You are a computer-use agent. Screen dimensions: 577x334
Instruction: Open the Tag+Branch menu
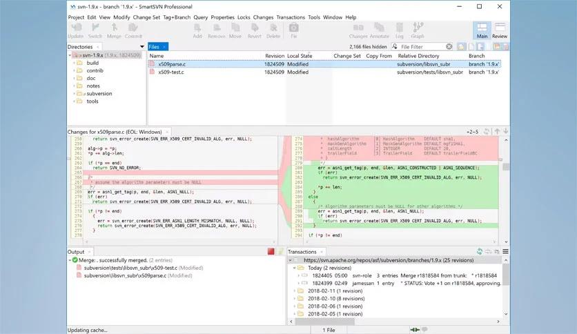[x=177, y=17]
